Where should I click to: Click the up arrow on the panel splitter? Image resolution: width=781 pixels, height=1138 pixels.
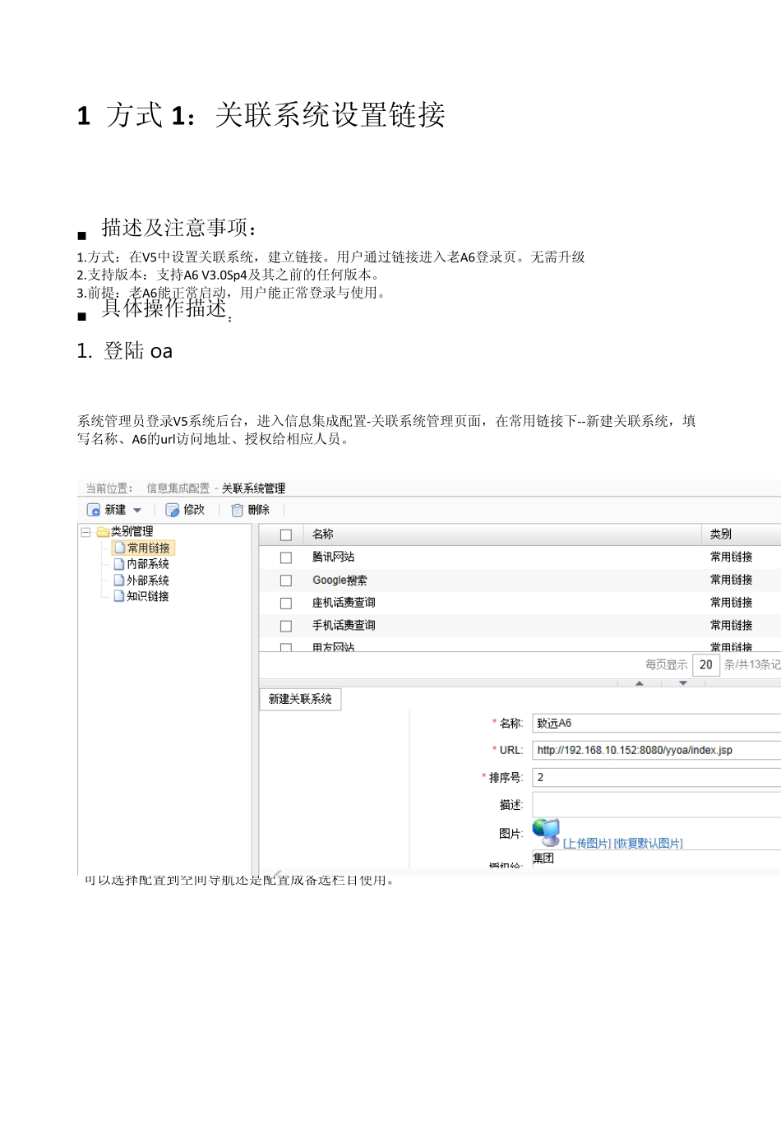[x=640, y=683]
